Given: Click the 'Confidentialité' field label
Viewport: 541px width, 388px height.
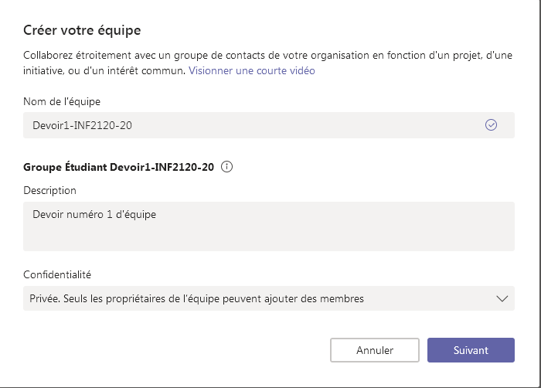Looking at the screenshot, I should click(x=60, y=274).
